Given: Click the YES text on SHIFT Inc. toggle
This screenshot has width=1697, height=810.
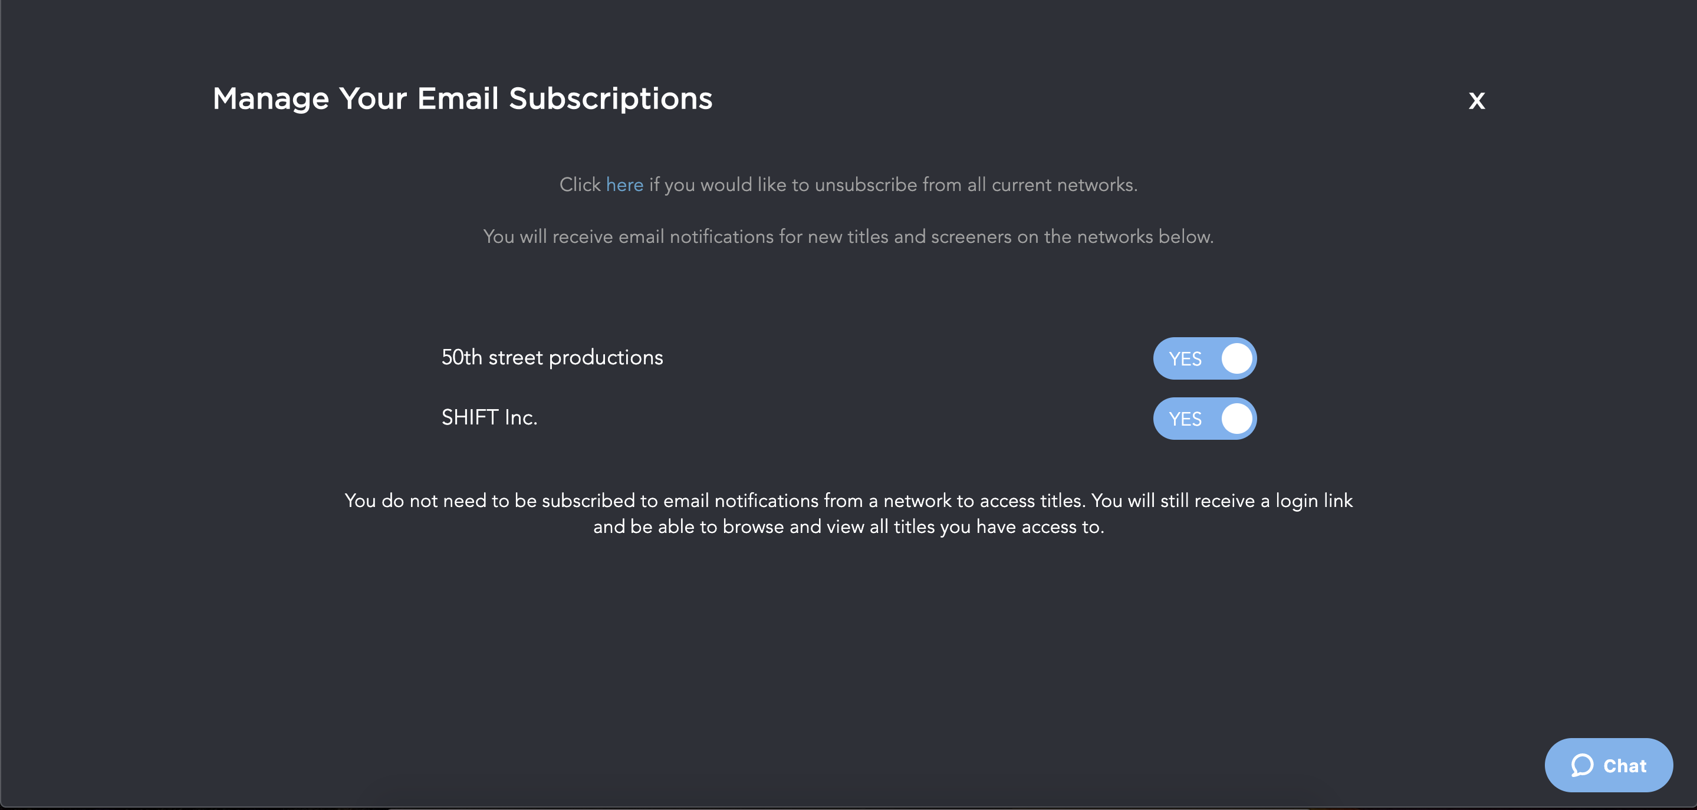Looking at the screenshot, I should [1185, 419].
